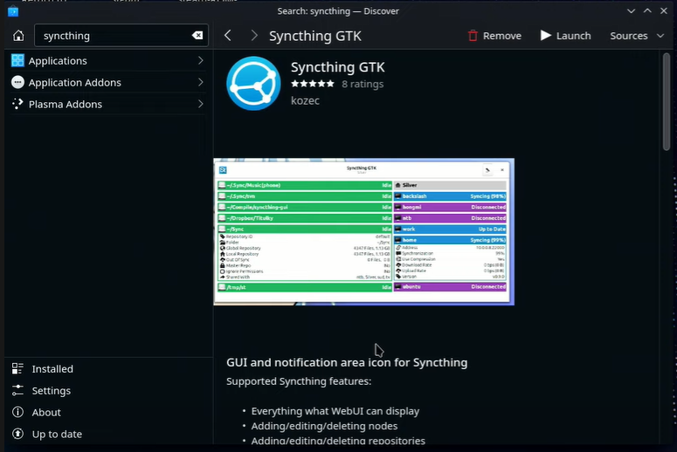
Task: Clear the syncthing search text
Action: pyautogui.click(x=197, y=36)
